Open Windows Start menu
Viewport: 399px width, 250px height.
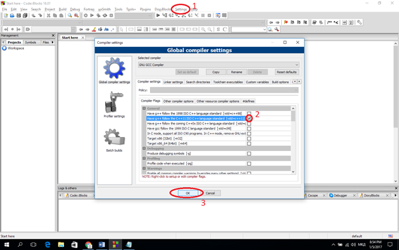pos(7,245)
